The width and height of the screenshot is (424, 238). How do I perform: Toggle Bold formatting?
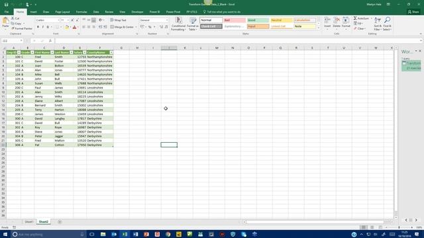(38, 27)
